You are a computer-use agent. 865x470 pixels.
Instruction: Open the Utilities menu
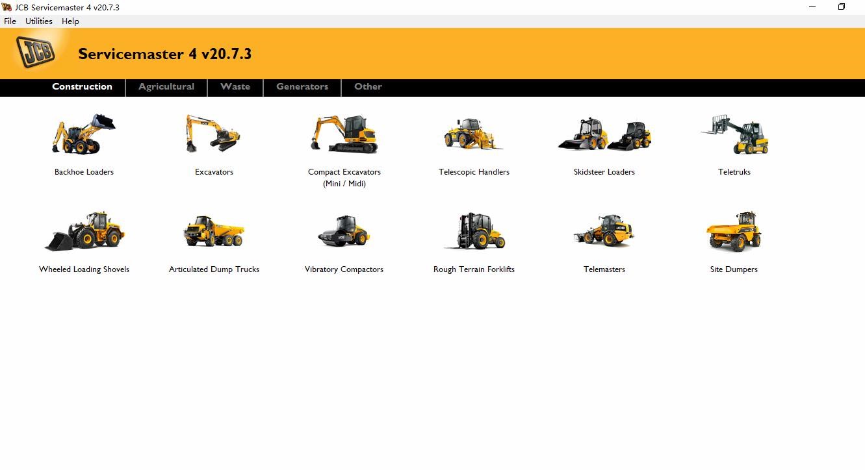click(38, 21)
